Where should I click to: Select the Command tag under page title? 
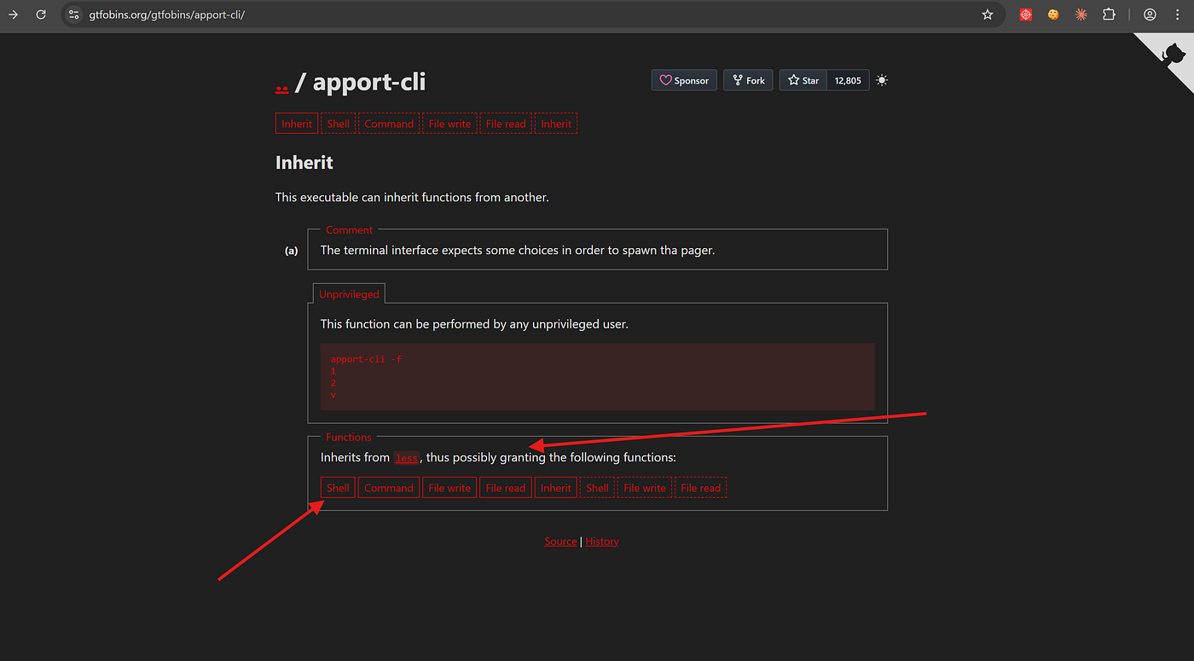click(x=389, y=124)
